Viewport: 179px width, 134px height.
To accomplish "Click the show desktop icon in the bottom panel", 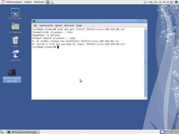I will [x=2, y=132].
